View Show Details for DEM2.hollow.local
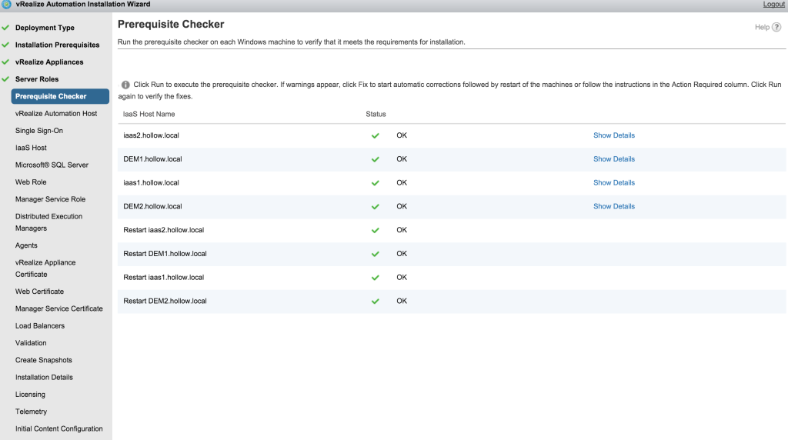 coord(613,206)
